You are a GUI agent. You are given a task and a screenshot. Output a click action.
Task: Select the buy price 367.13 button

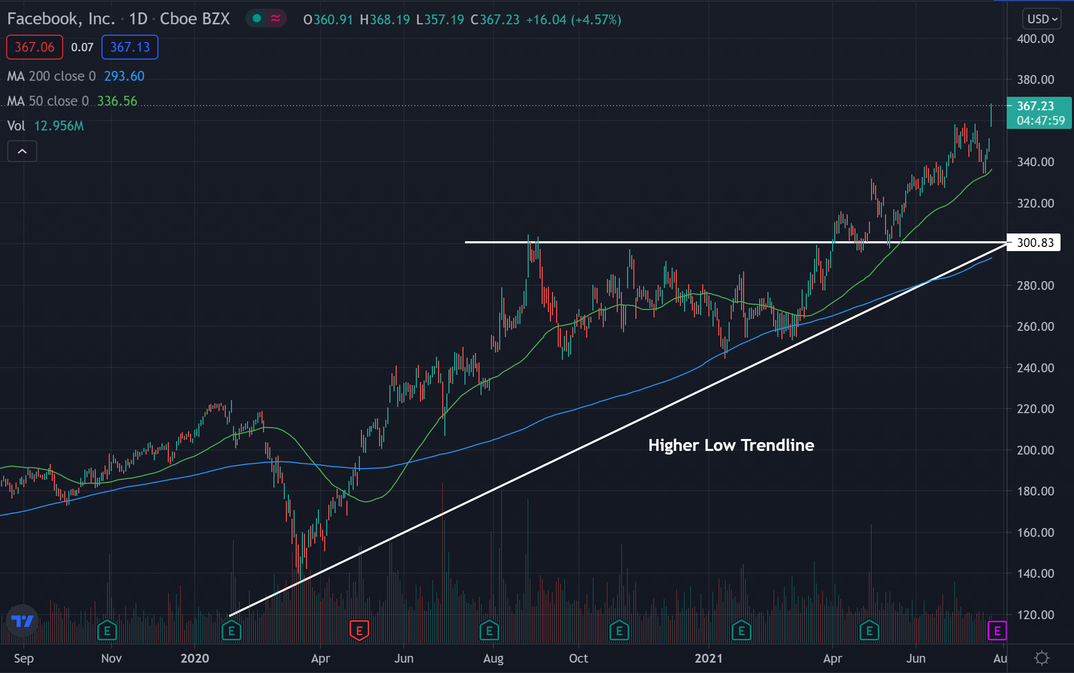(130, 47)
